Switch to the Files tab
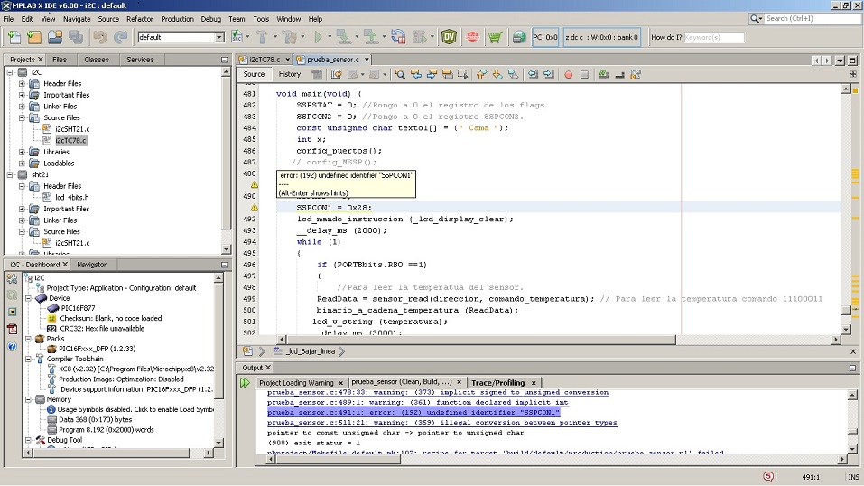 tap(60, 60)
